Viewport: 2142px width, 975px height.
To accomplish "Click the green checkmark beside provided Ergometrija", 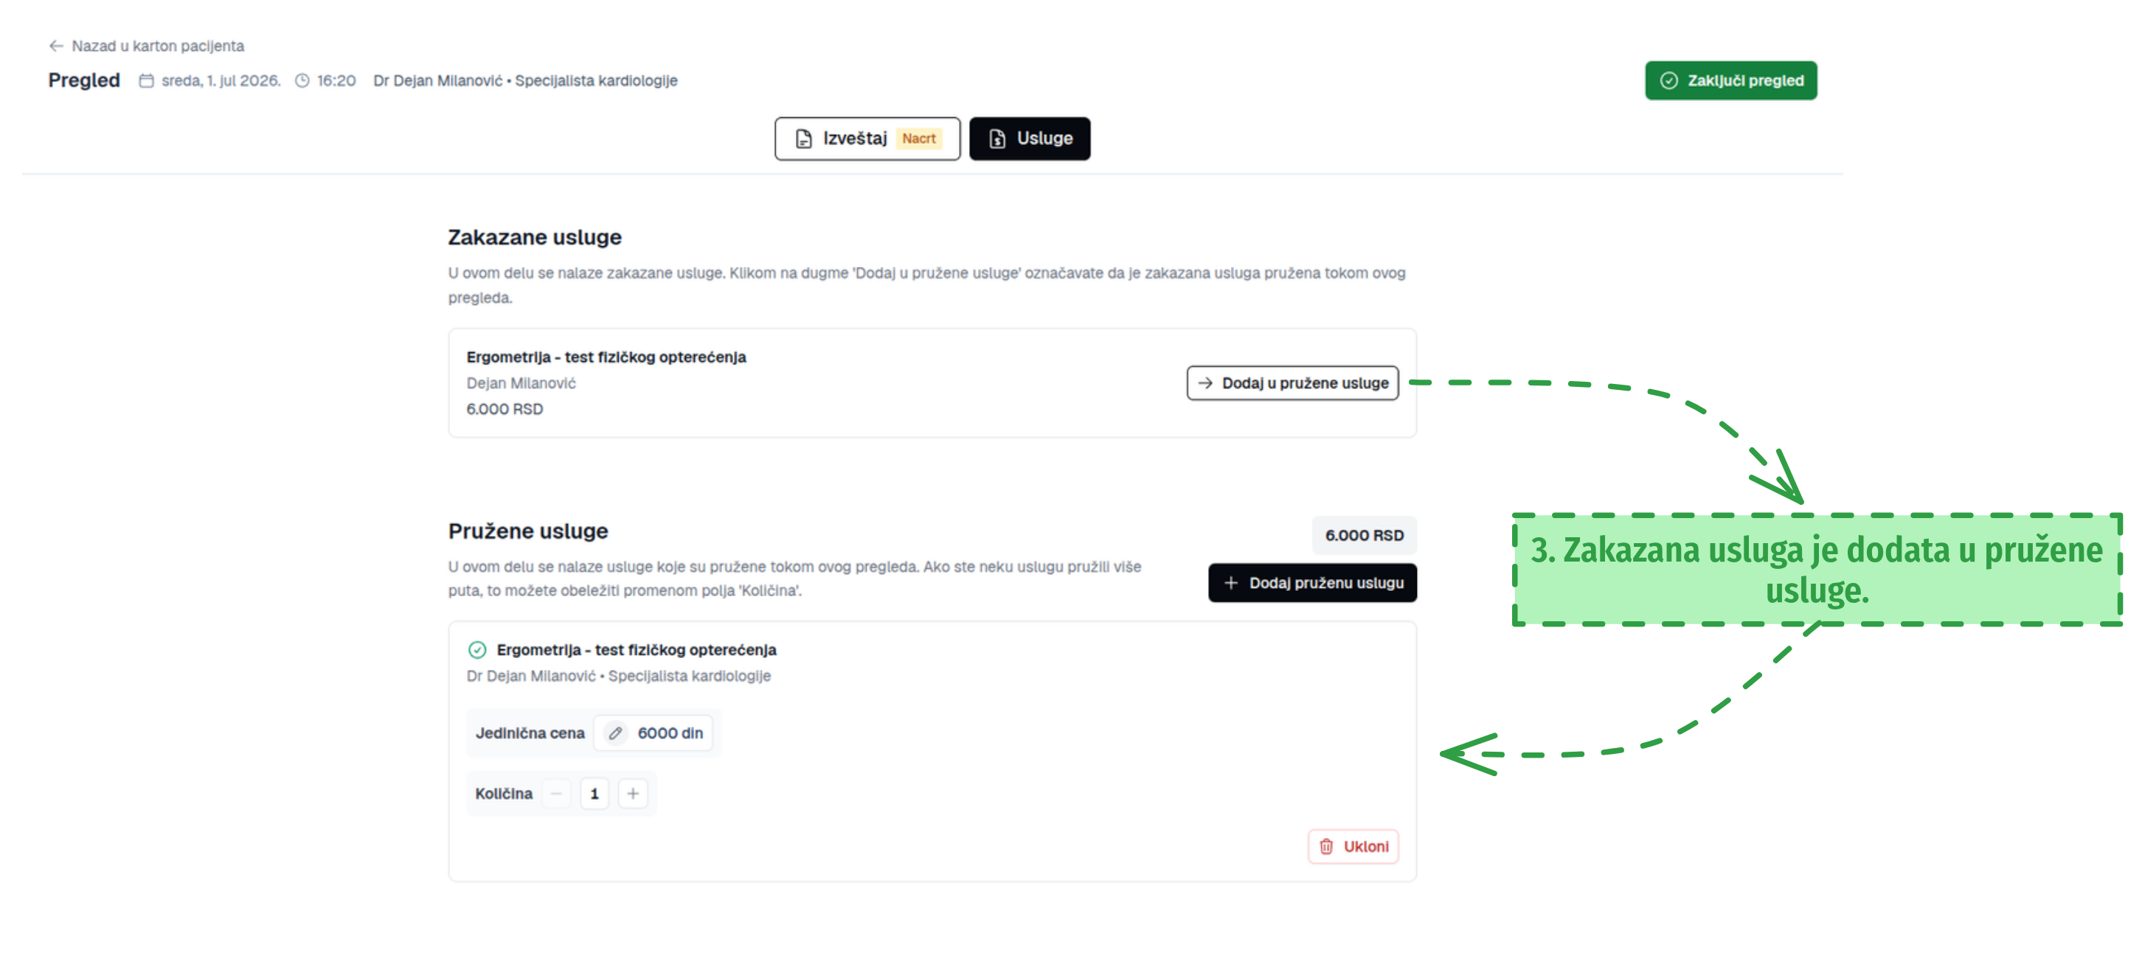I will tap(477, 650).
